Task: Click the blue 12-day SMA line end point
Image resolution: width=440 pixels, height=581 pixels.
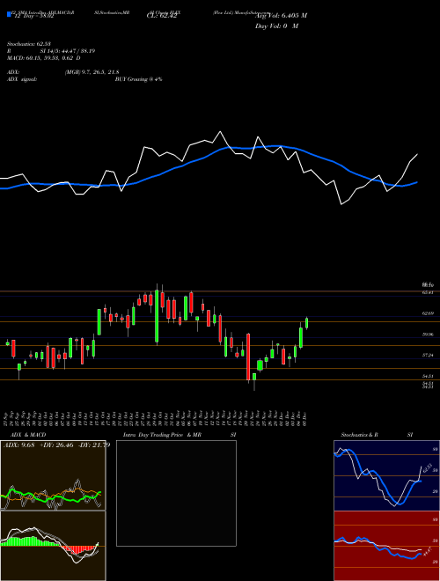Action: (x=417, y=182)
